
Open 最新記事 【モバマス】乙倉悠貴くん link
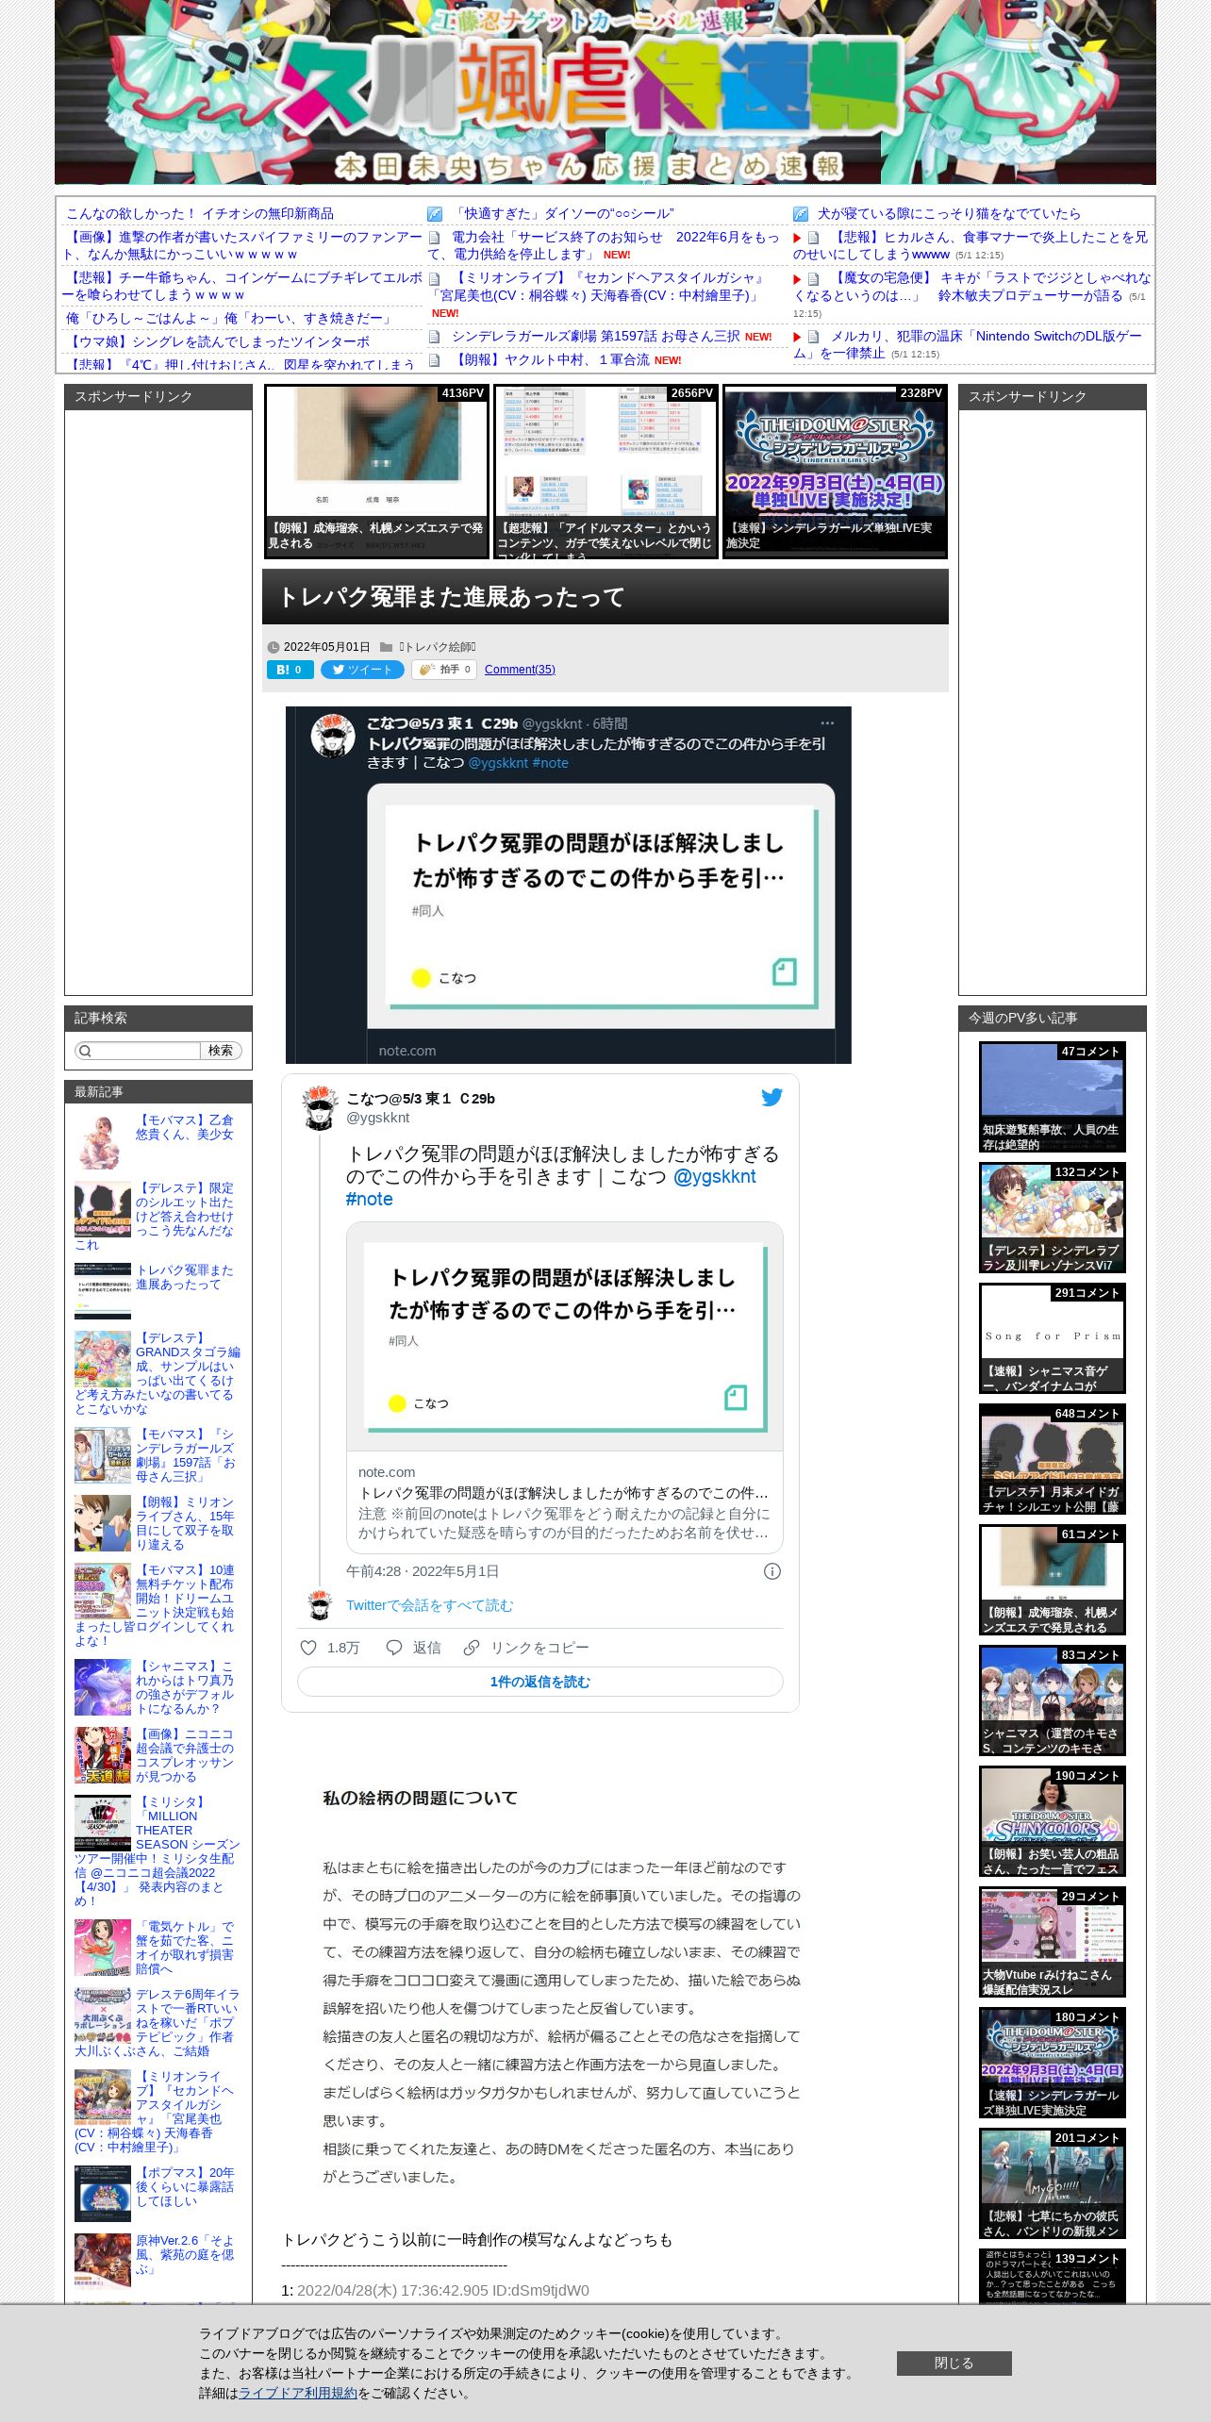click(185, 1127)
